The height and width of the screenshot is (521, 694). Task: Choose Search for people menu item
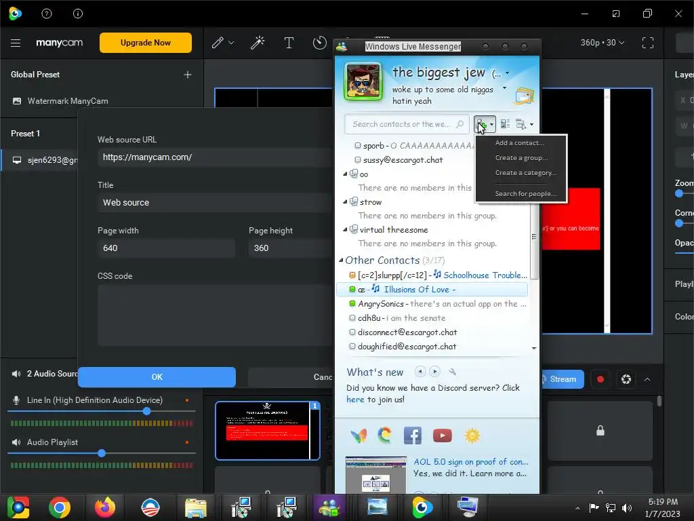coord(526,193)
